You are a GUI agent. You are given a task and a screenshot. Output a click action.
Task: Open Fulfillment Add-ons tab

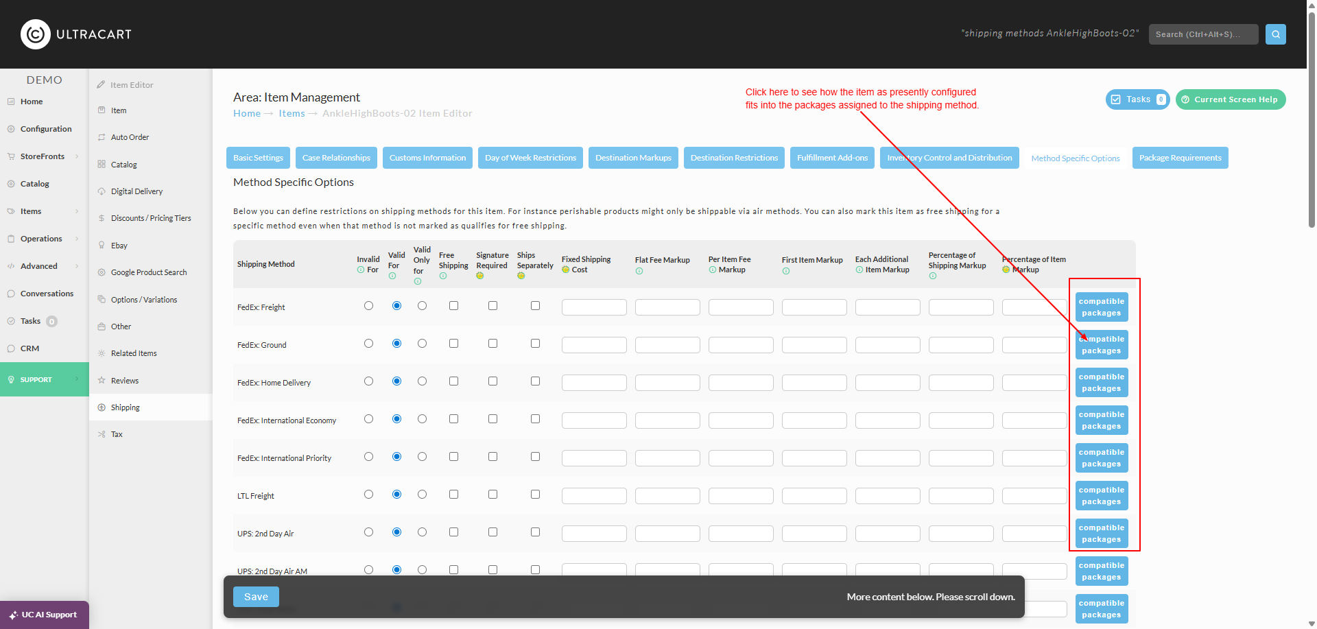[832, 158]
